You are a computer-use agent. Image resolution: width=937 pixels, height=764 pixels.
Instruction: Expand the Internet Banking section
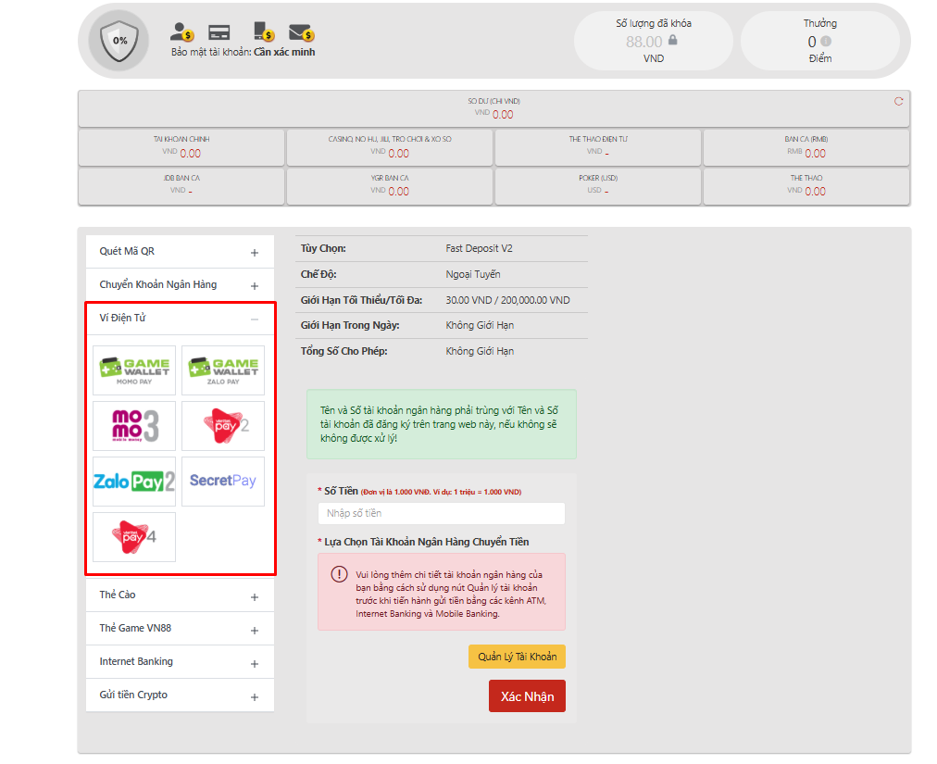click(x=180, y=662)
